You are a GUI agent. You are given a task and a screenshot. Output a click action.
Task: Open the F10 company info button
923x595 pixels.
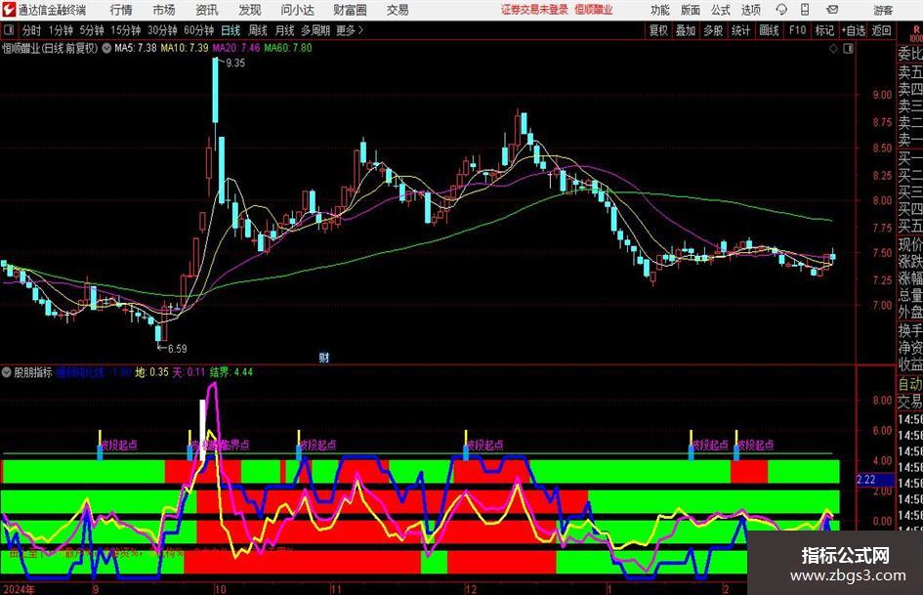pyautogui.click(x=797, y=30)
